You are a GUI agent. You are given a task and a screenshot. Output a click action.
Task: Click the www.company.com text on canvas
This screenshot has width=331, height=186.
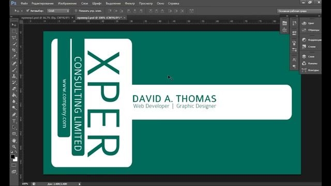coord(64,103)
